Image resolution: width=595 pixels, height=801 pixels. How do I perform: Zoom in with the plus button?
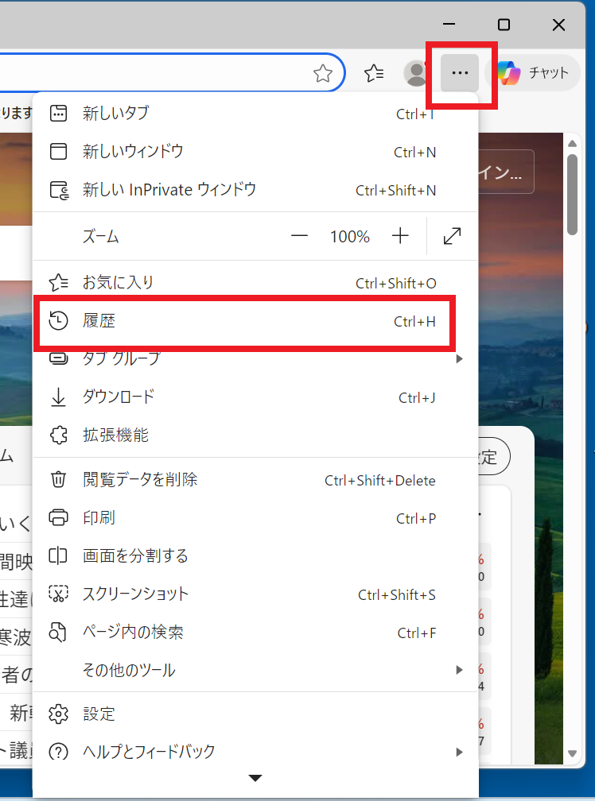[x=400, y=236]
